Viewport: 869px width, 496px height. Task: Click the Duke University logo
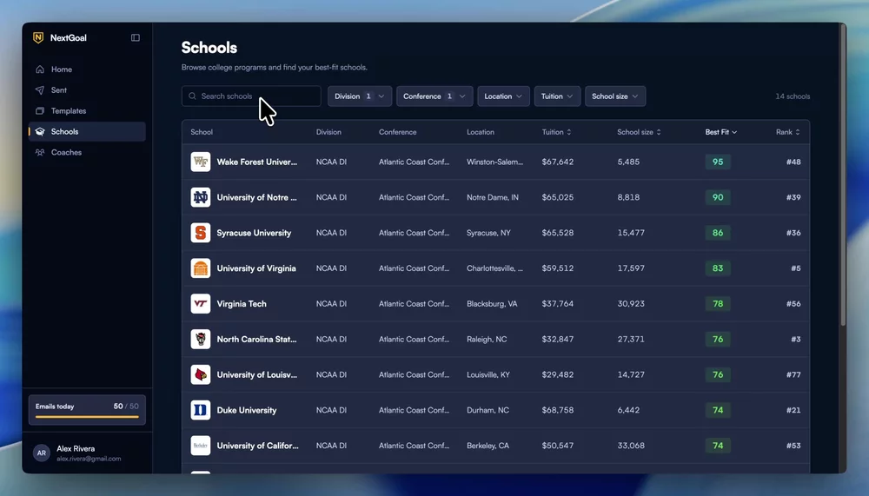(x=201, y=410)
